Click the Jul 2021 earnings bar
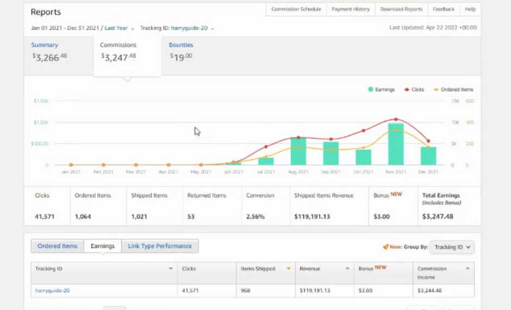This screenshot has width=511, height=310. pos(266,162)
